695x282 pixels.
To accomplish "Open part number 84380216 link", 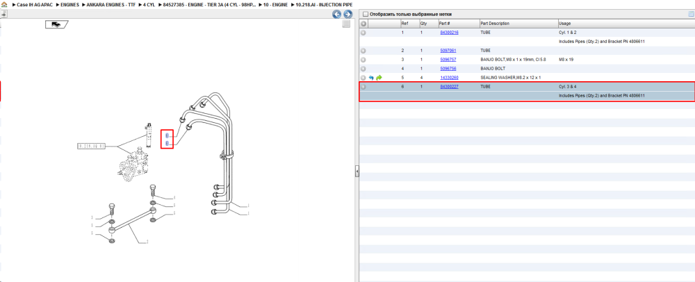I will (449, 33).
